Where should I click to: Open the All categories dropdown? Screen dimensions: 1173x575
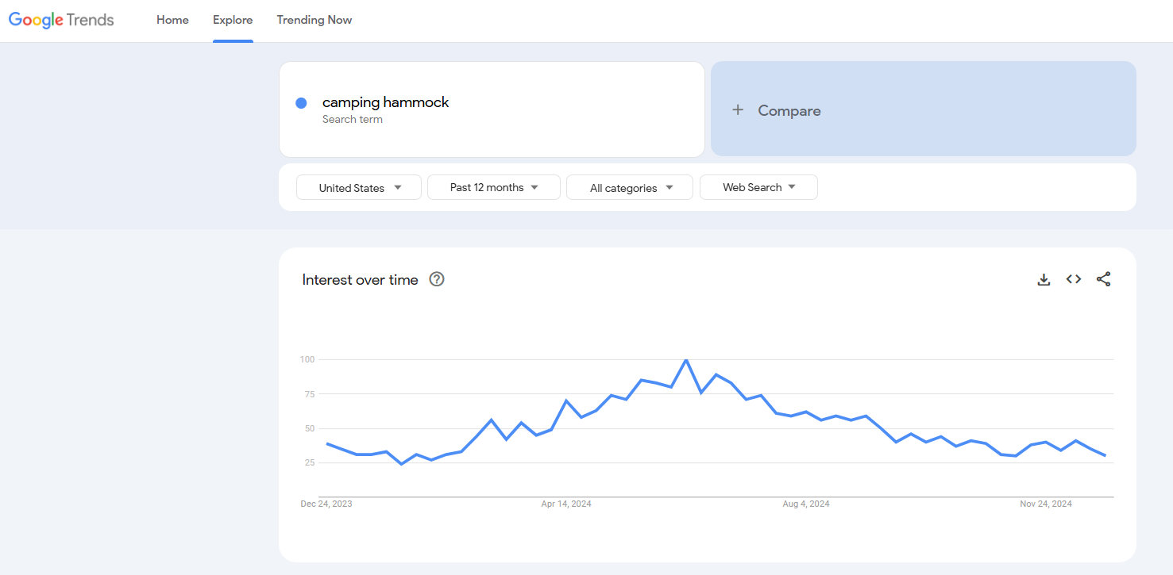click(630, 188)
